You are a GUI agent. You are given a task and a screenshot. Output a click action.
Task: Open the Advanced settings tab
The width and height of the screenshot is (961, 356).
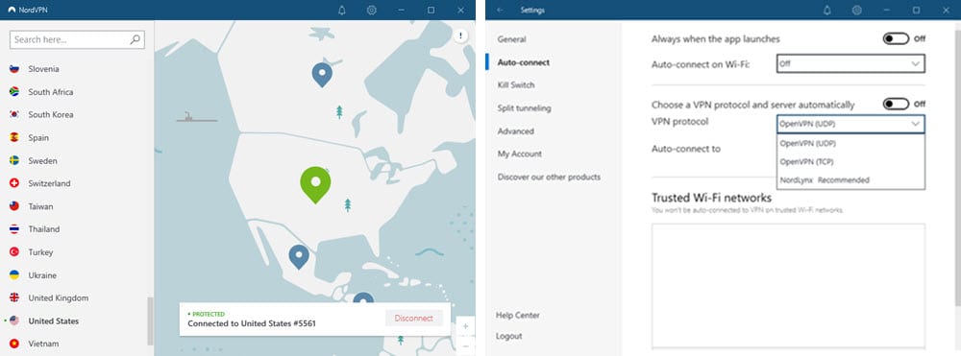[515, 131]
